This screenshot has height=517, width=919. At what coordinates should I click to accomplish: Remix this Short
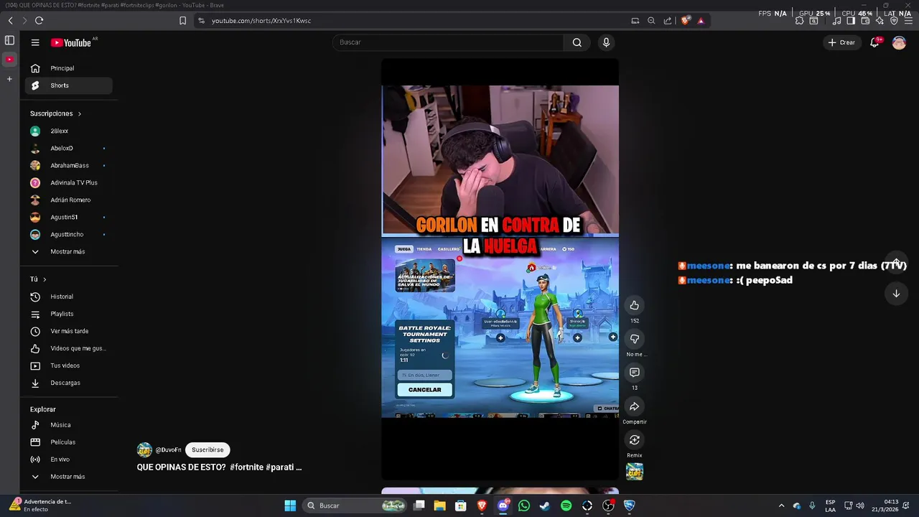point(634,439)
